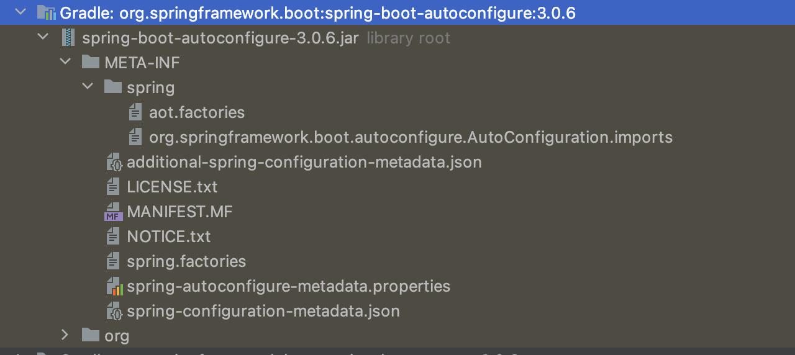
Task: Click the spring folder icon
Action: coord(113,86)
